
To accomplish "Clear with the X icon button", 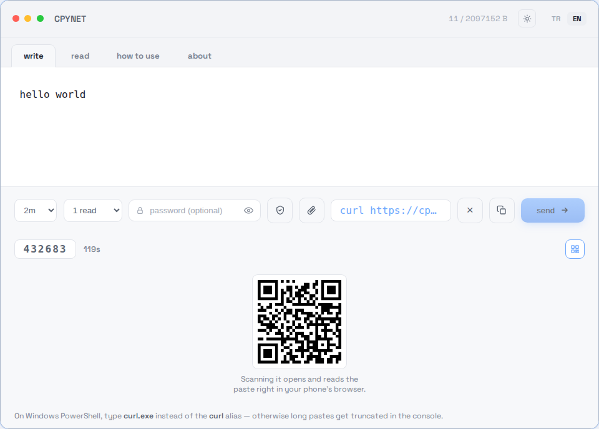I will (470, 210).
